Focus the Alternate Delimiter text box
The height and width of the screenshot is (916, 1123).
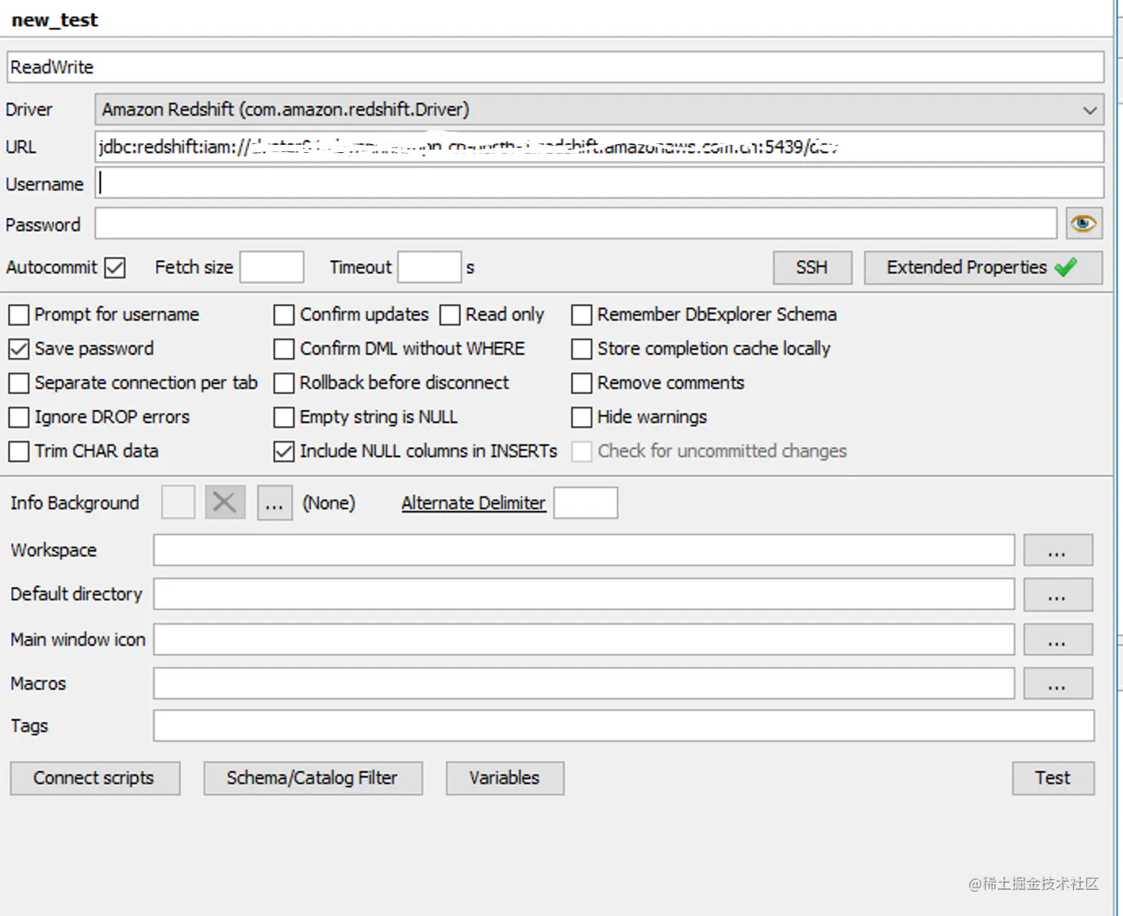click(586, 503)
